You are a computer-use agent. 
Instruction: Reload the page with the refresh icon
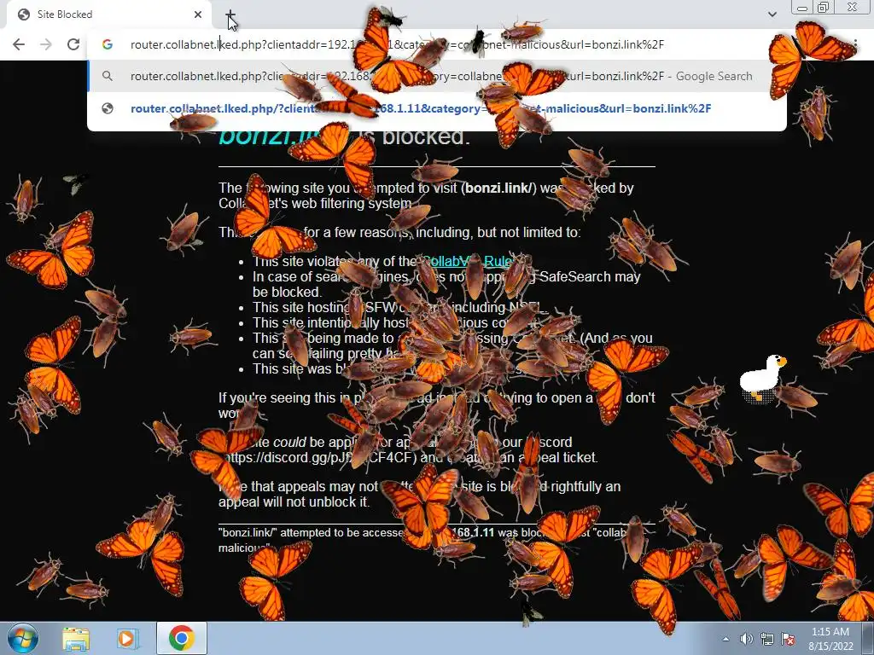pos(73,44)
